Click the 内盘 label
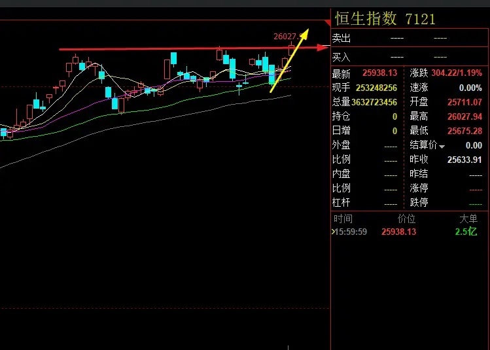The height and width of the screenshot is (350, 490). point(341,174)
